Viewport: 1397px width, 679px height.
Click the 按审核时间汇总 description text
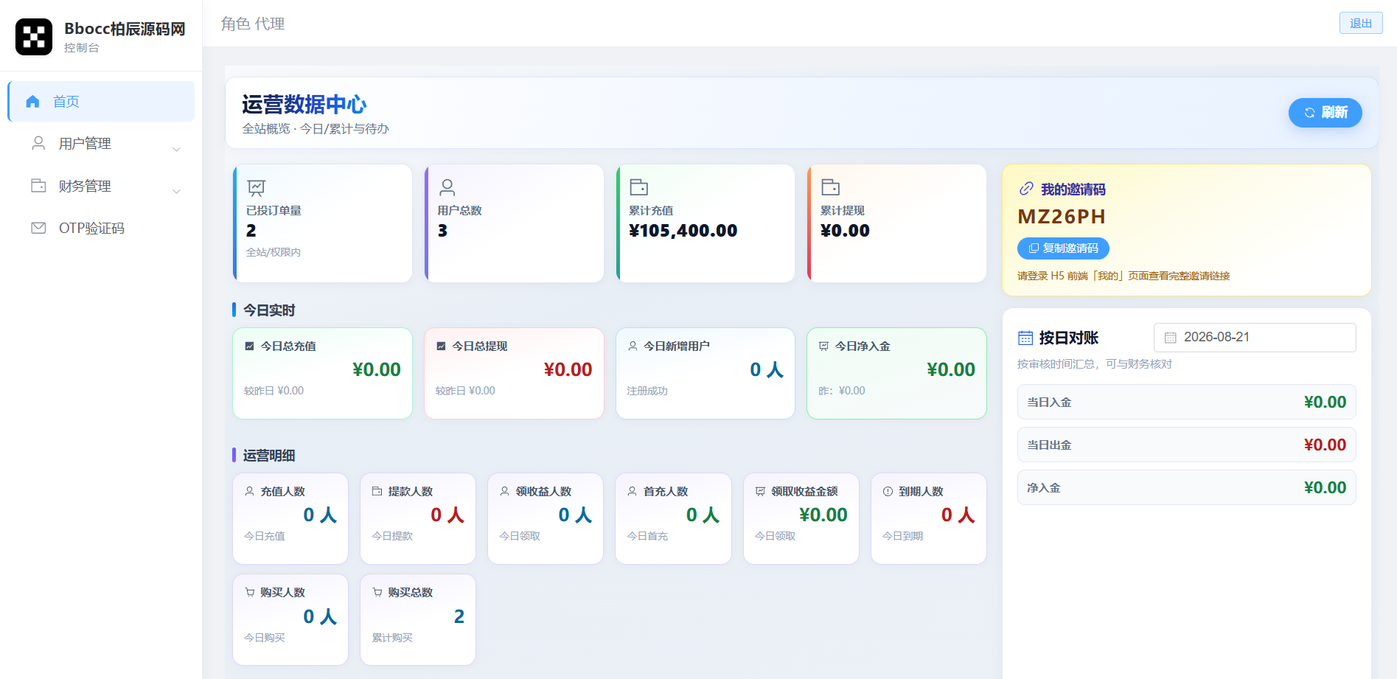tap(1095, 364)
